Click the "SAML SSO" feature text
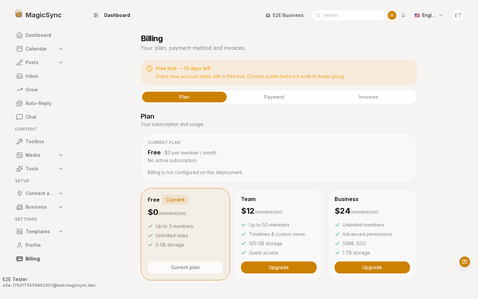The image size is (478, 299). click(354, 244)
